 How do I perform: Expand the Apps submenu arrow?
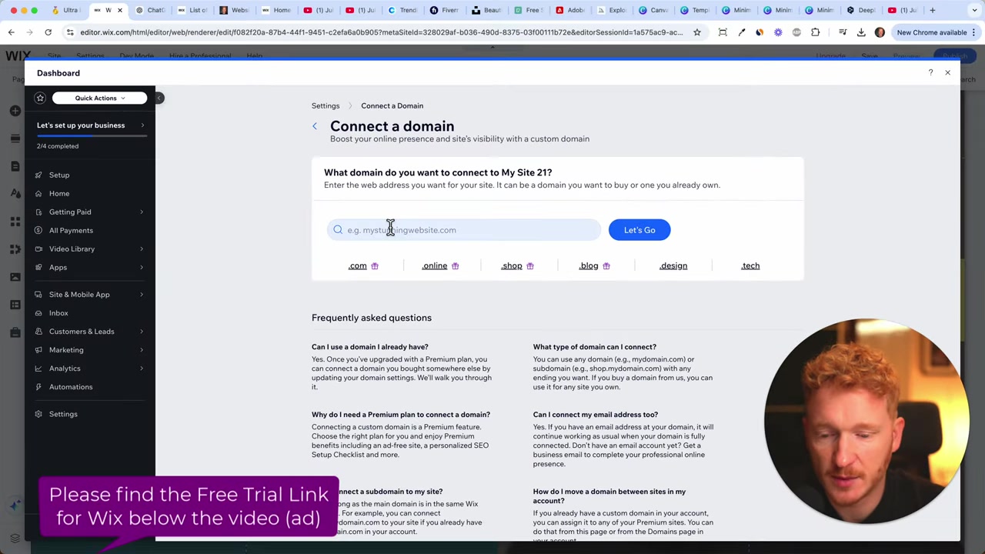(142, 267)
